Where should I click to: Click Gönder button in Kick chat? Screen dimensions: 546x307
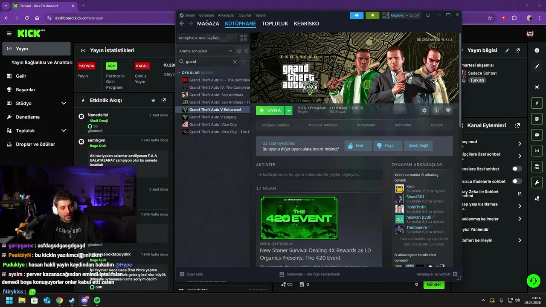pyautogui.click(x=434, y=284)
